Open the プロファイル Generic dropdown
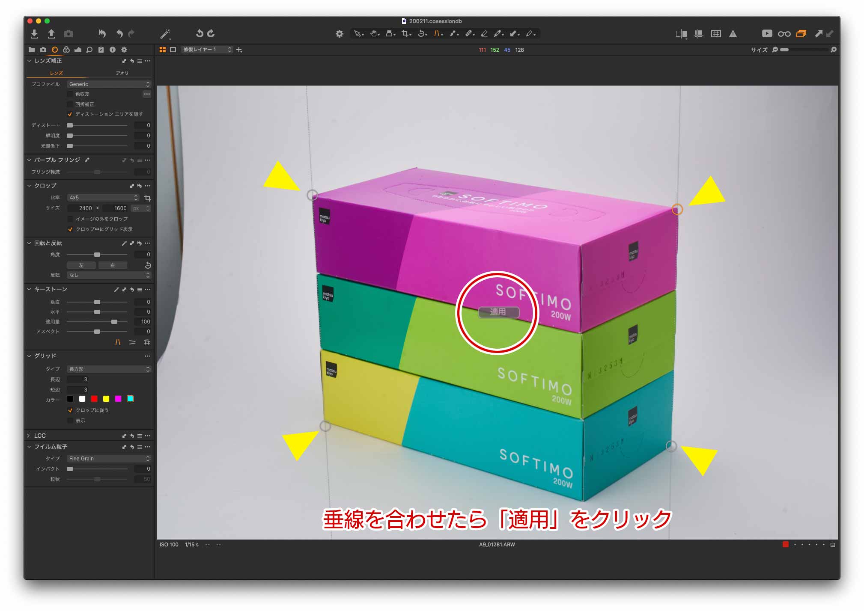The height and width of the screenshot is (611, 864). (x=109, y=84)
